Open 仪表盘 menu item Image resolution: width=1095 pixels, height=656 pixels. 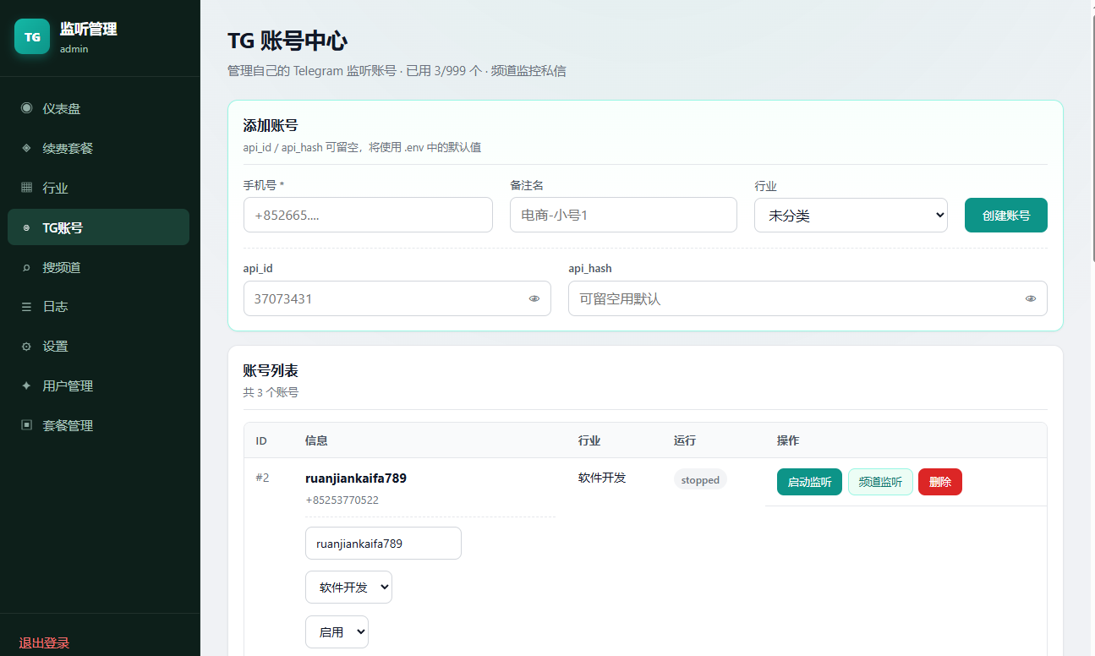(x=98, y=108)
